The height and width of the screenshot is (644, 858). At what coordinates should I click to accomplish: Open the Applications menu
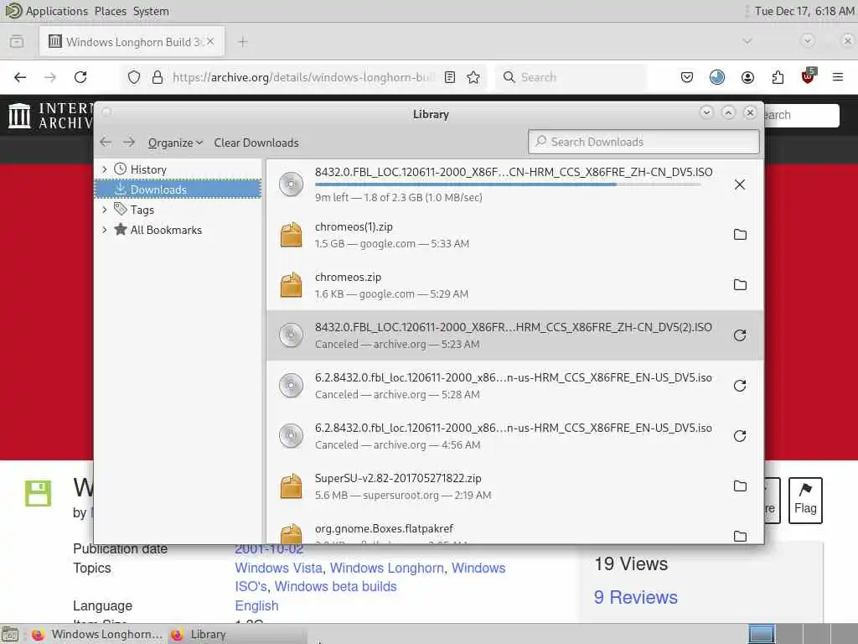coord(56,11)
